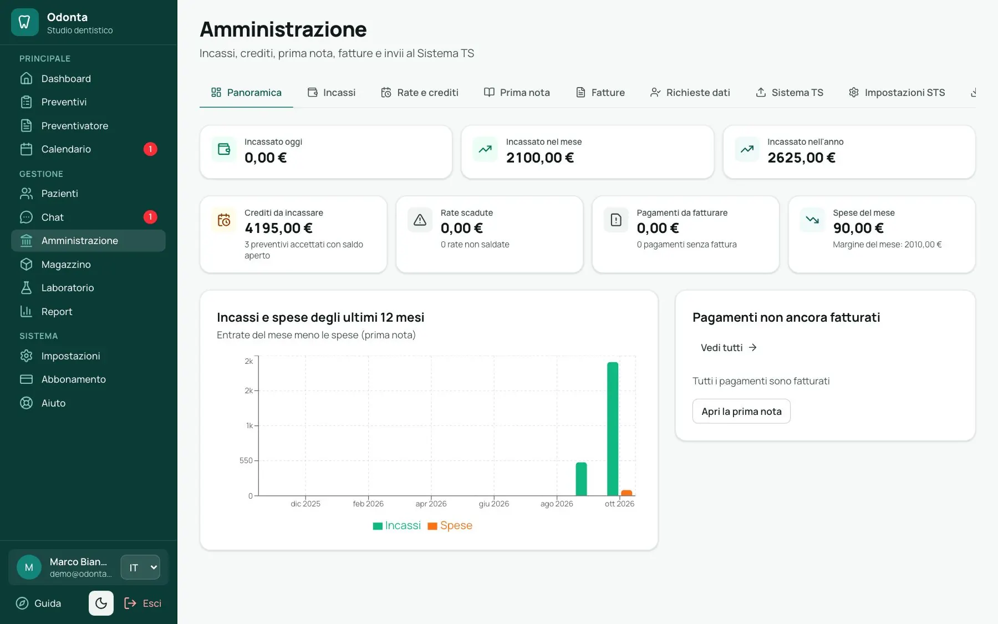This screenshot has width=998, height=624.
Task: Open Aiuto help page
Action: (88, 403)
